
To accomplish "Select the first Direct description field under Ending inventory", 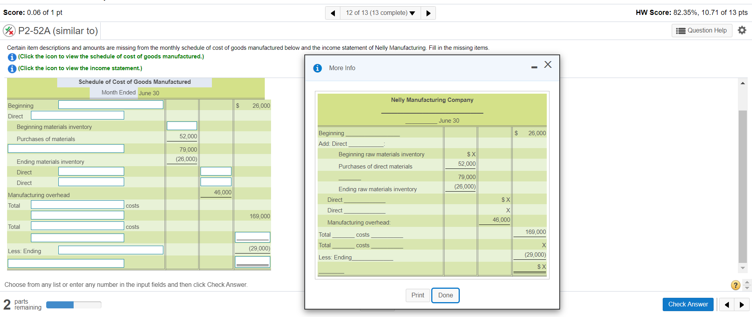I will point(91,171).
